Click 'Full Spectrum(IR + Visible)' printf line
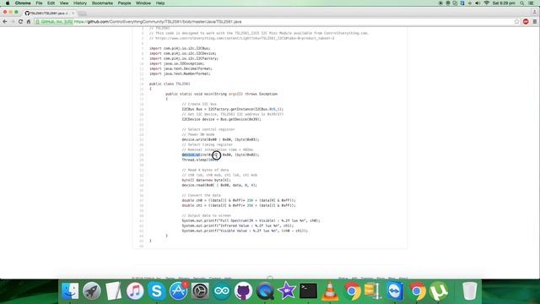This screenshot has width=540, height=304. tap(251, 221)
